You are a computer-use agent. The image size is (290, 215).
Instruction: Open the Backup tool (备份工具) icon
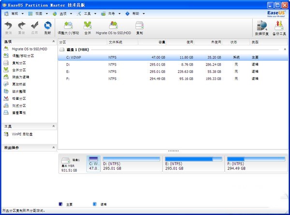click(279, 27)
